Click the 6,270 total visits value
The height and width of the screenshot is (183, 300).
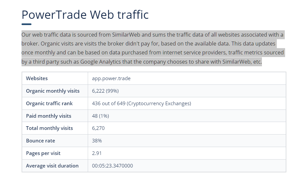pos(98,128)
